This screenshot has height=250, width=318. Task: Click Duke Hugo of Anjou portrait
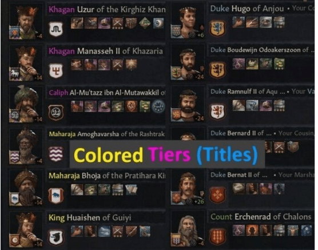coord(188,22)
